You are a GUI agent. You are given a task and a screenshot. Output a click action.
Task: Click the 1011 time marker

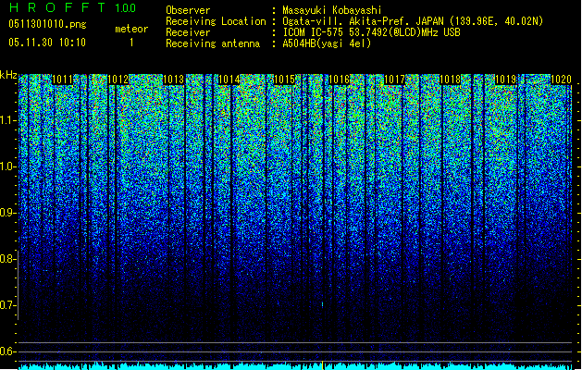click(62, 80)
